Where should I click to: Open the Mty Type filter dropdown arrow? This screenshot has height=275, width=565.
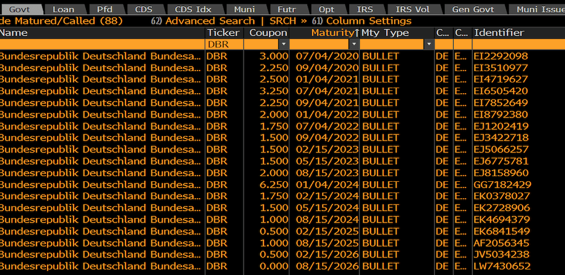pyautogui.click(x=429, y=44)
